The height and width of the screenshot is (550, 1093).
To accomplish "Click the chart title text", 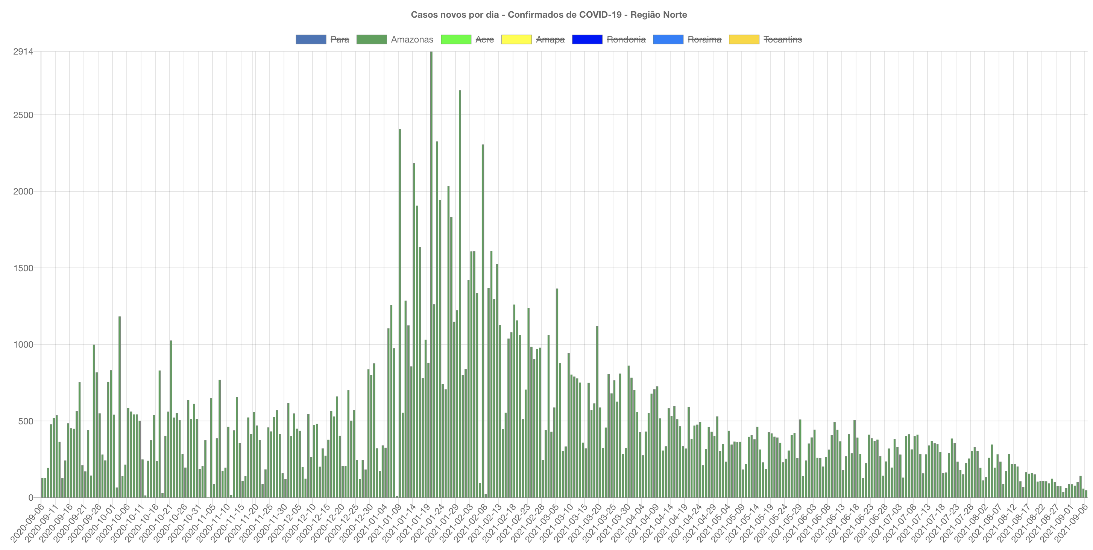I will coord(549,15).
